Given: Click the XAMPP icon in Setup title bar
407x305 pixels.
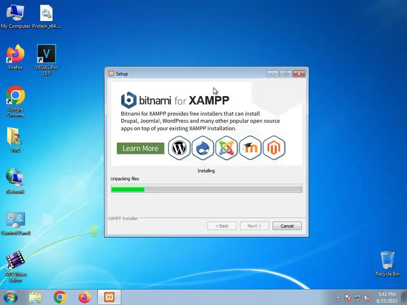Looking at the screenshot, I should coord(111,73).
